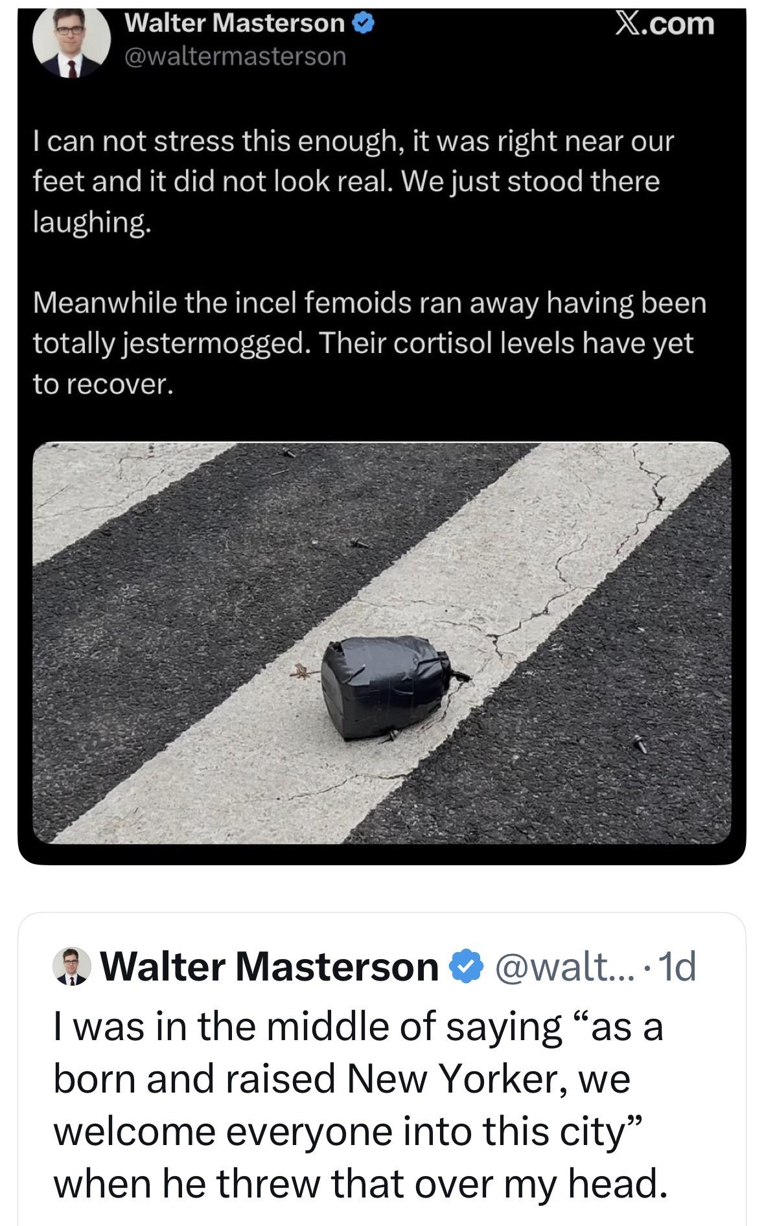Image resolution: width=764 pixels, height=1226 pixels.
Task: Tap the loose screw on asphalt right of stripe
Action: [x=639, y=744]
